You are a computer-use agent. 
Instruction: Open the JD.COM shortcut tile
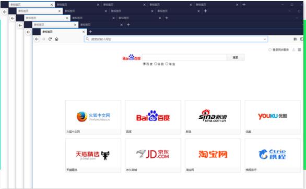[x=153, y=155]
